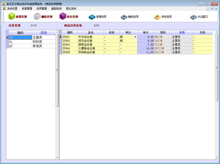The width and height of the screenshot is (220, 164).
Task: Click the 碗 unit cell in row ZY002
Action: [128, 41]
